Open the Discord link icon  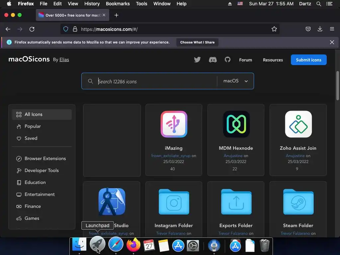click(x=212, y=60)
